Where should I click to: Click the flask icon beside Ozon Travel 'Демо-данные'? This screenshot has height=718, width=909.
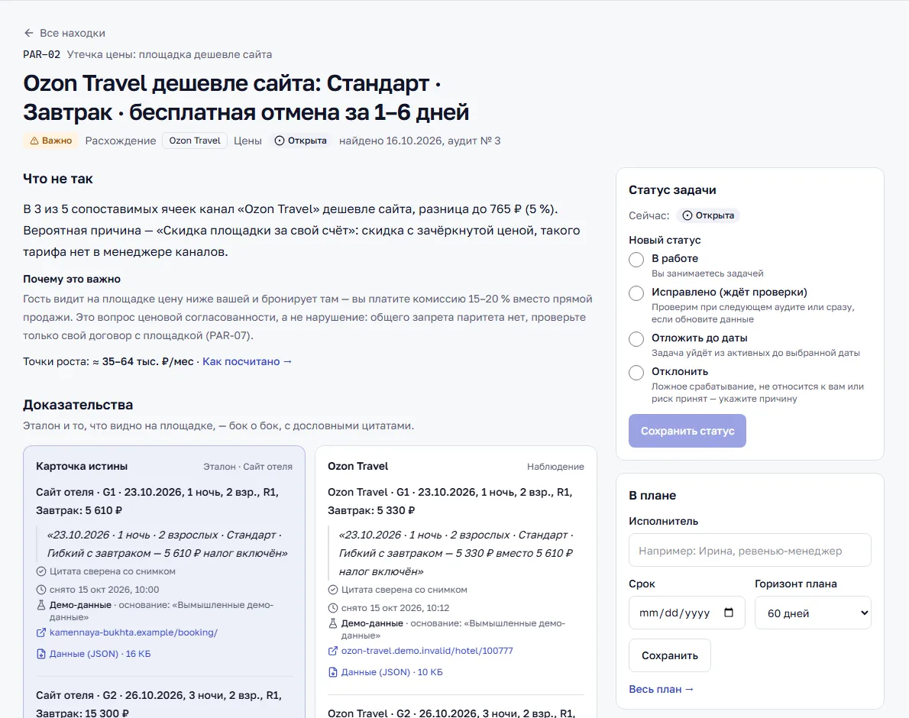click(x=333, y=623)
